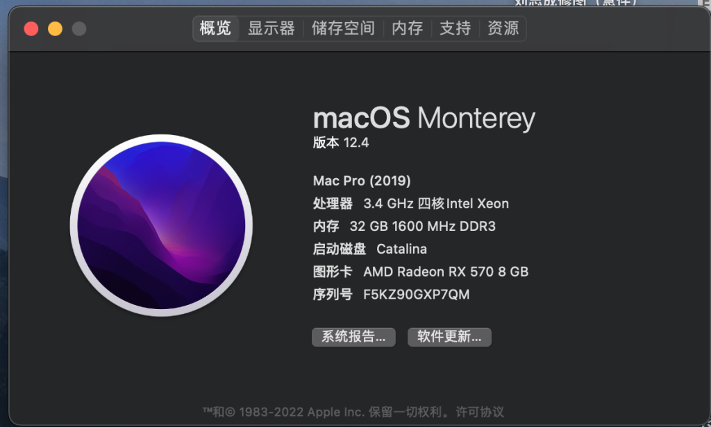Click the macOS Monterey title
The image size is (711, 427).
(424, 119)
